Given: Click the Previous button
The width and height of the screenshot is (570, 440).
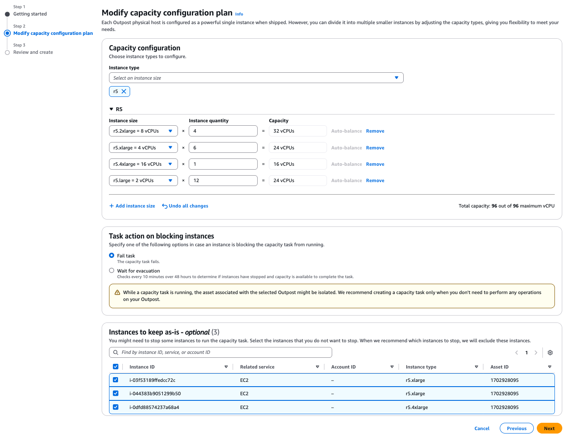Looking at the screenshot, I should tap(517, 428).
